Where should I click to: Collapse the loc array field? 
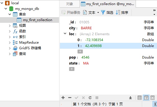point(65,34)
